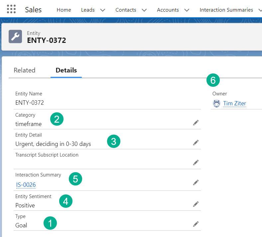Expand the Accounts tab dropdown chevron

tap(187, 10)
